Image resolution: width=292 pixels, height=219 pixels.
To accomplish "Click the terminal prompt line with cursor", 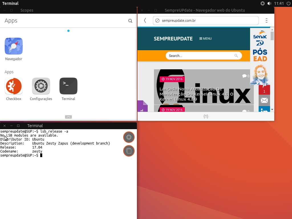I will (21, 155).
